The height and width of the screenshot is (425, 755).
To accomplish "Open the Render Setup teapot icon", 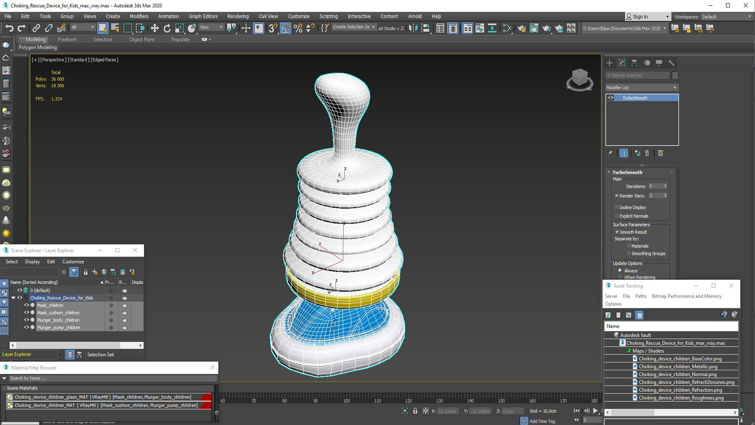I will [x=522, y=28].
